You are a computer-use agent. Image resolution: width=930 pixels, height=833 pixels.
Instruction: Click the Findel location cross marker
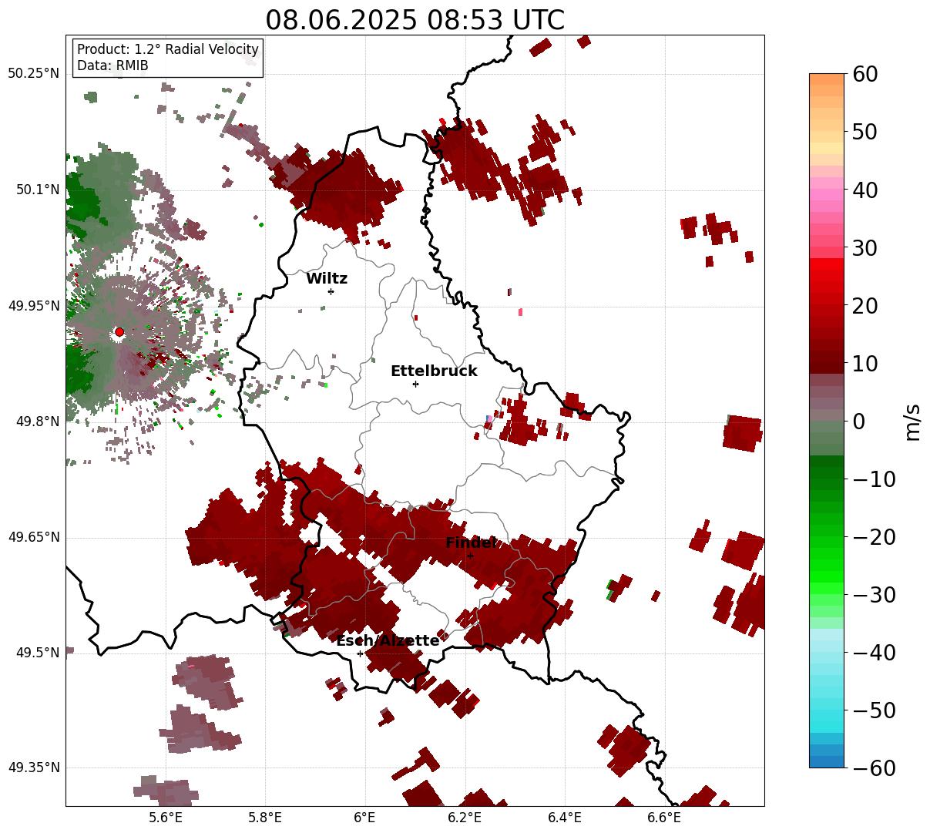470,556
